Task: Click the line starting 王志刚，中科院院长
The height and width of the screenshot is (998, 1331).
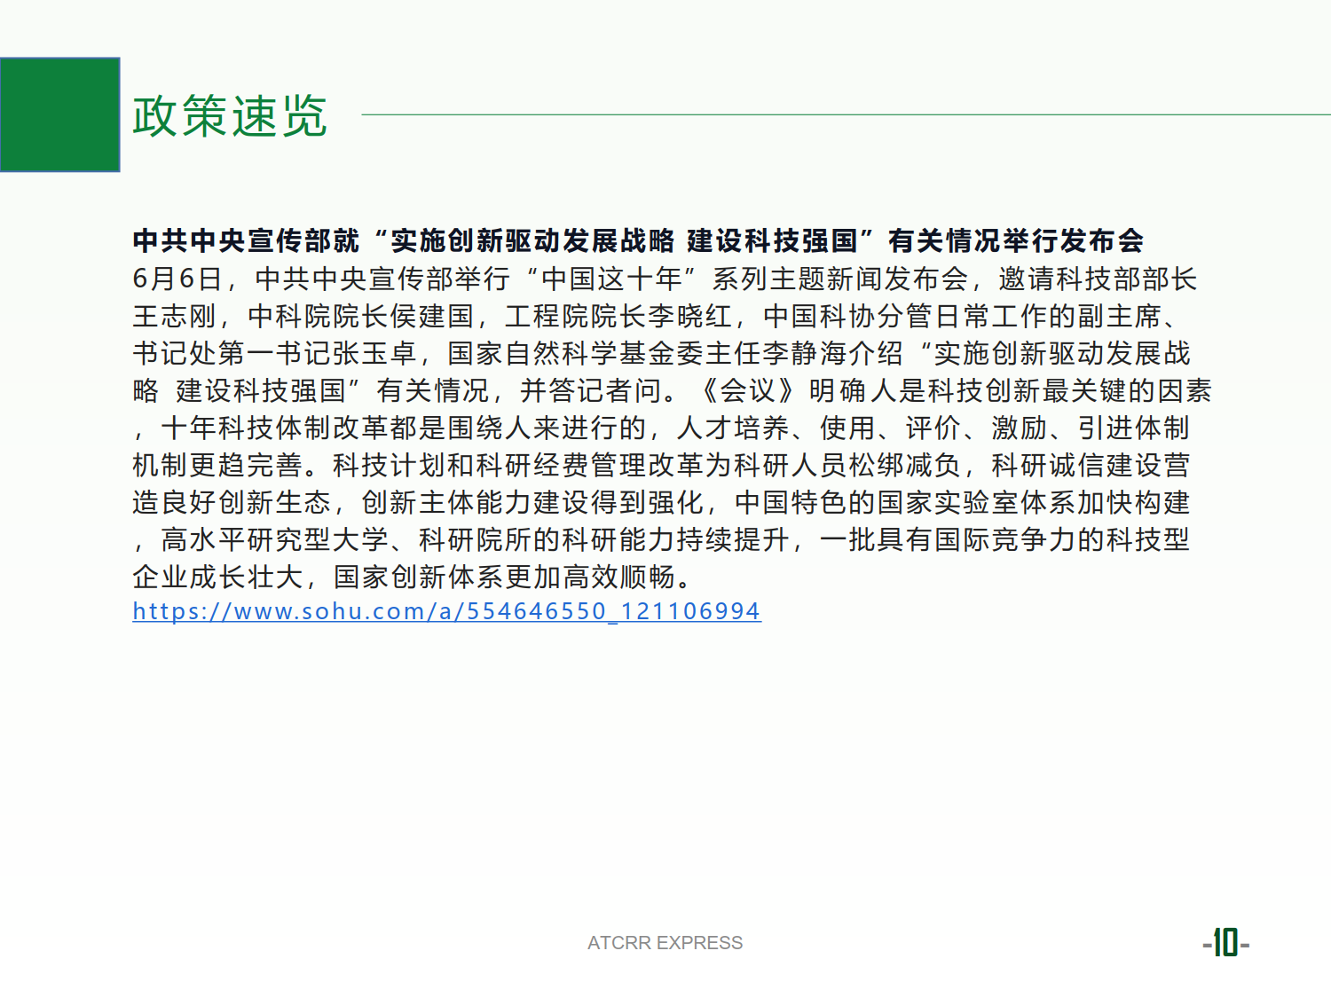Action: click(658, 316)
